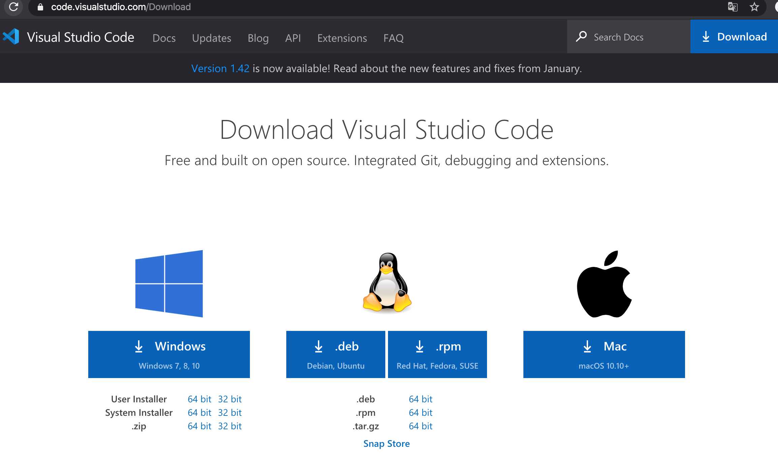
Task: Click the Windows '.zip' row label
Action: click(139, 426)
